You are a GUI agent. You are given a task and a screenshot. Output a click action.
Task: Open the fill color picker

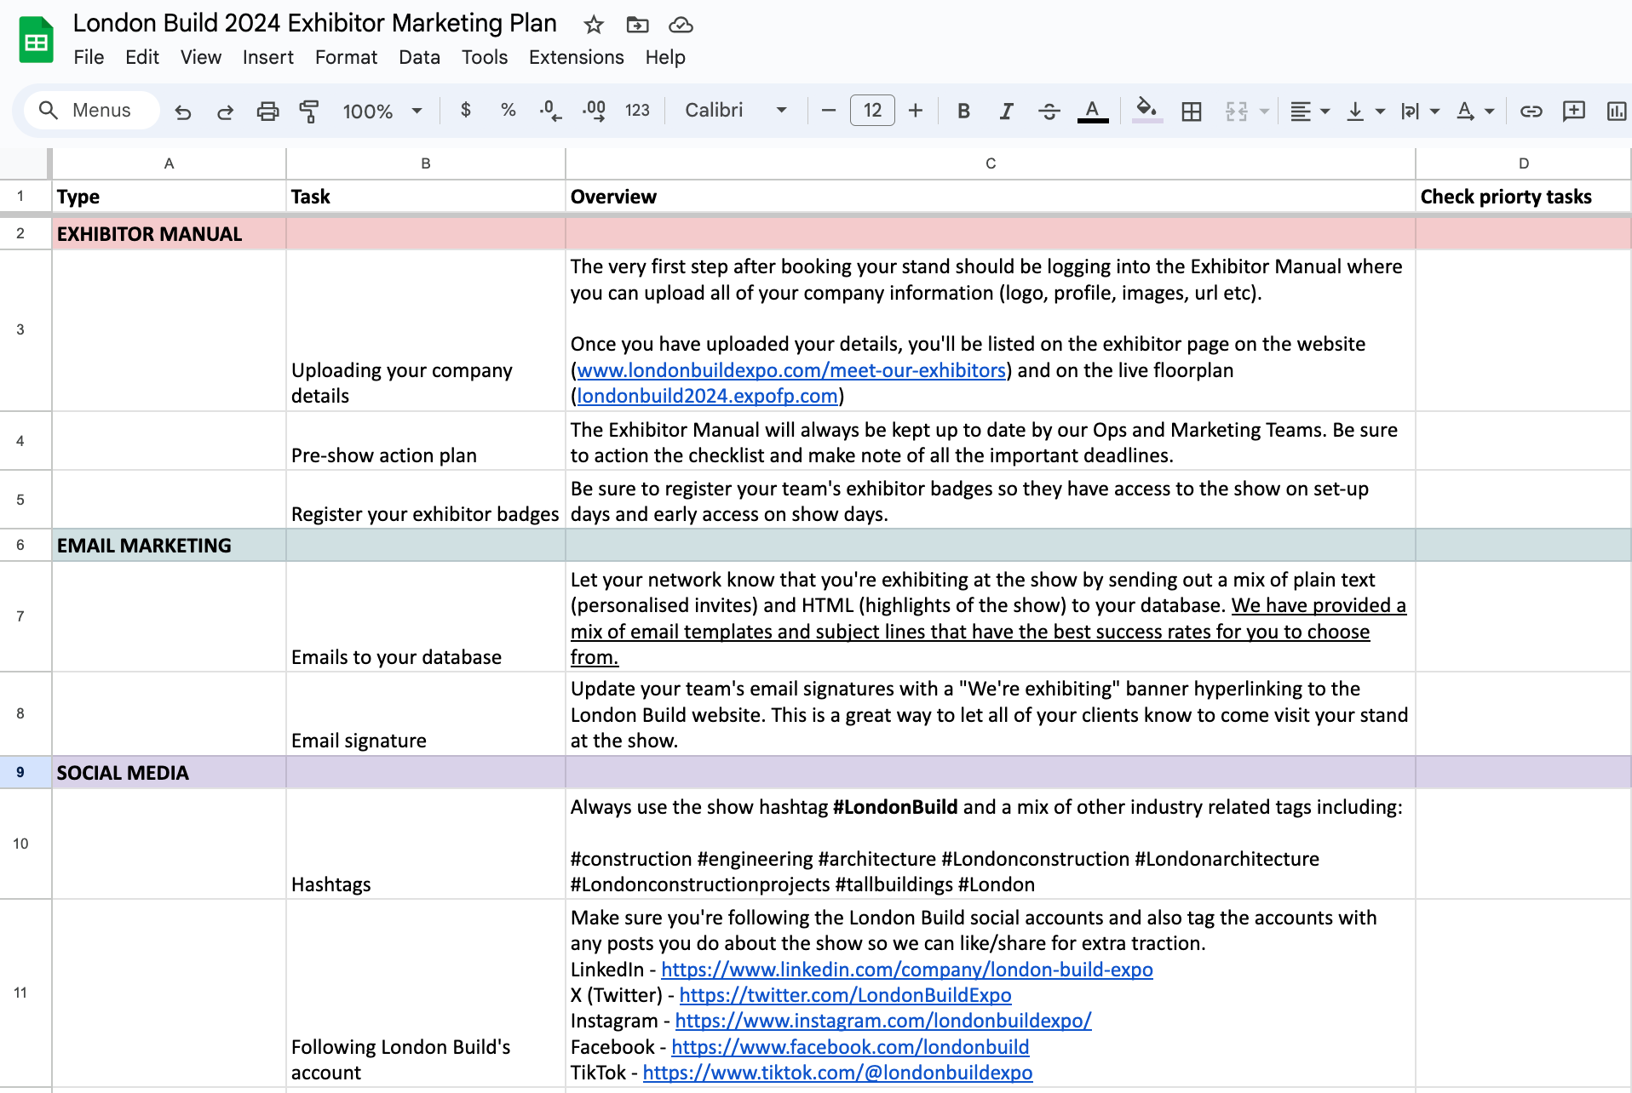click(1147, 111)
